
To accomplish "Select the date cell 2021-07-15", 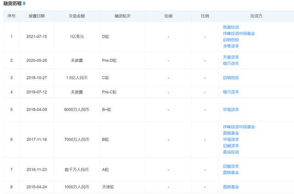I will tap(37, 37).
